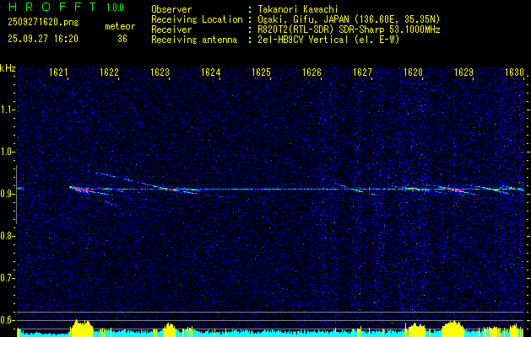Image resolution: width=531 pixels, height=337 pixels.
Task: Click 2el-HB9CV Vertical antenna text
Action: (x=328, y=40)
